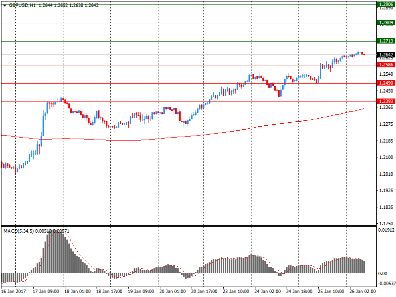Click the 1.2185 price scale value
Image resolution: width=396 pixels, height=297 pixels.
(x=386, y=141)
